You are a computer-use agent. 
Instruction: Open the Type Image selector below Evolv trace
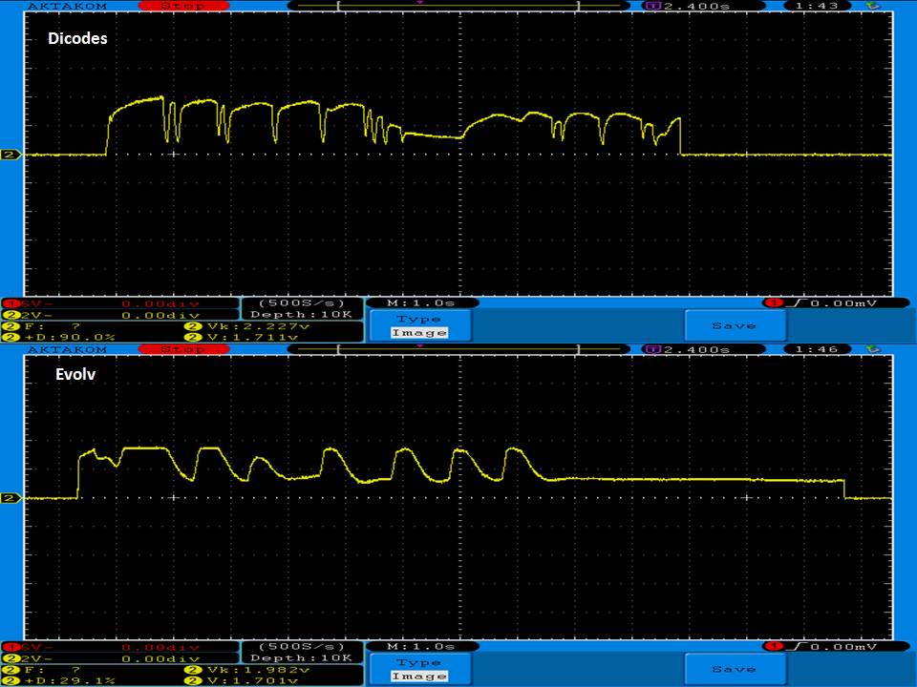[x=419, y=669]
